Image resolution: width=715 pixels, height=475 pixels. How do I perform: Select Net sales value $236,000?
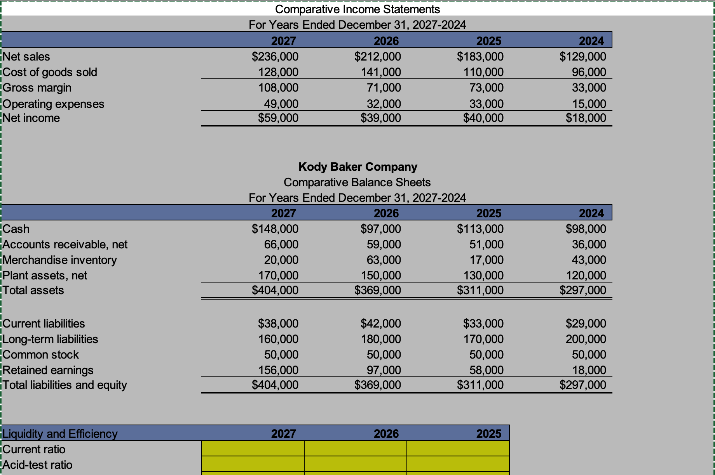[x=275, y=57]
